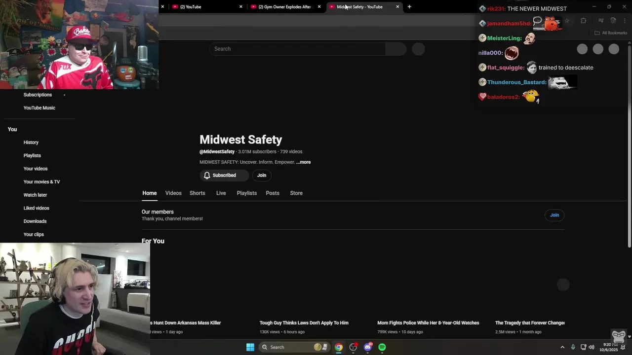632x355 pixels.
Task: Open network settings in system tray
Action: (x=583, y=347)
